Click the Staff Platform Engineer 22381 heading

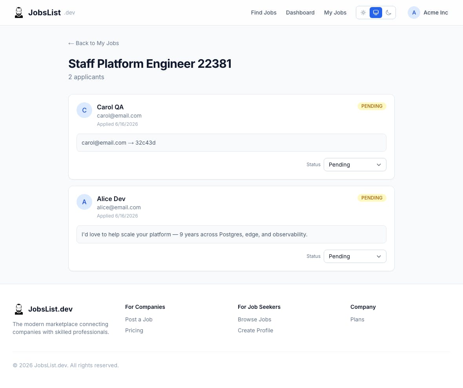coord(150,63)
